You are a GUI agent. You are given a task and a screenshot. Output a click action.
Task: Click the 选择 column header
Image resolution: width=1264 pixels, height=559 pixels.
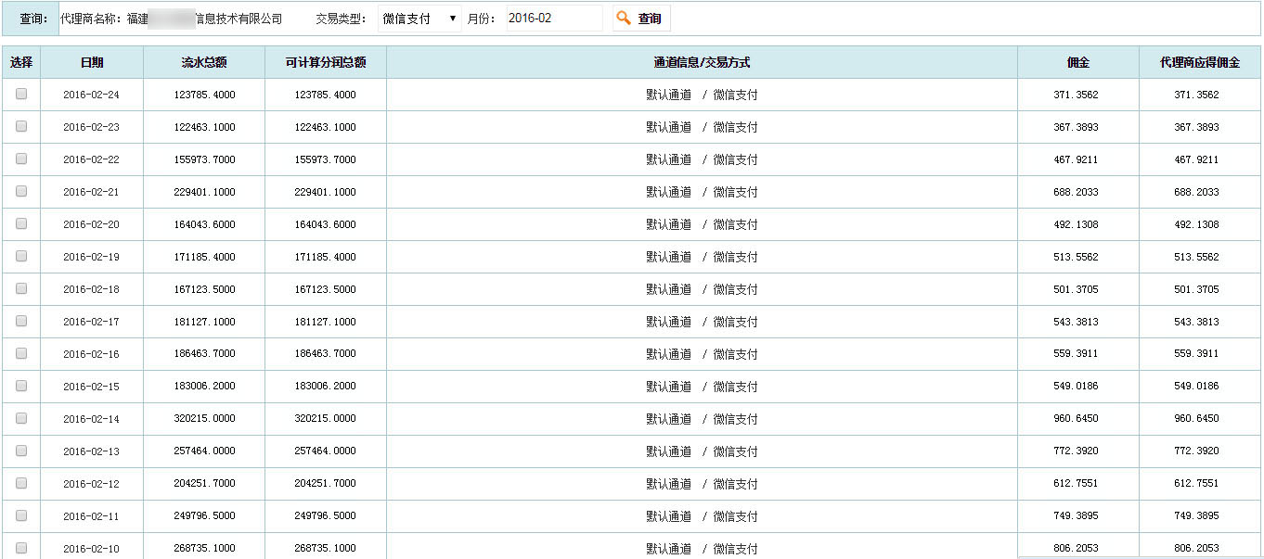point(21,62)
